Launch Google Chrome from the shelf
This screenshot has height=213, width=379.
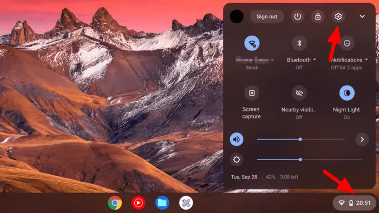(115, 203)
